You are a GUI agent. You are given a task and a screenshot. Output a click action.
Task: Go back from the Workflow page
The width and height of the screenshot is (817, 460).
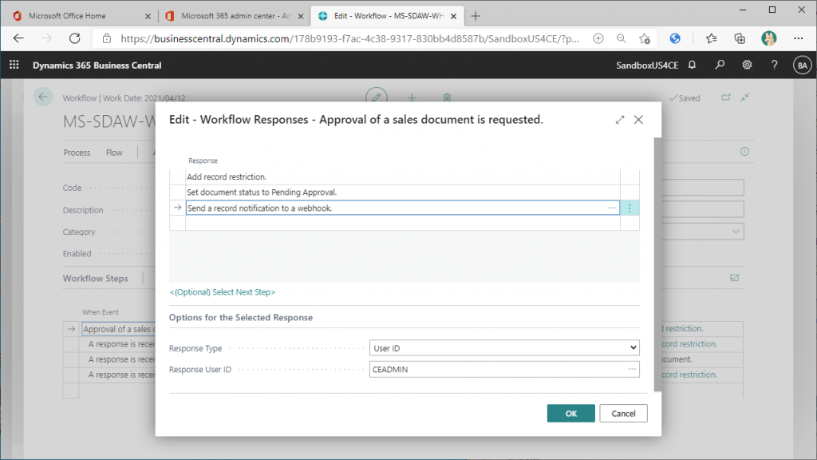[43, 97]
